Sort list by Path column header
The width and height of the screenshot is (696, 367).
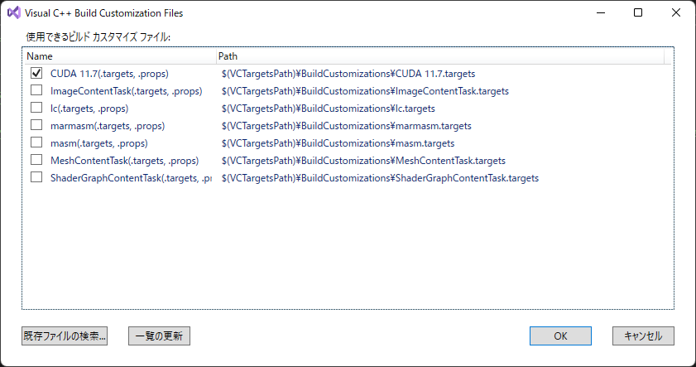(440, 56)
